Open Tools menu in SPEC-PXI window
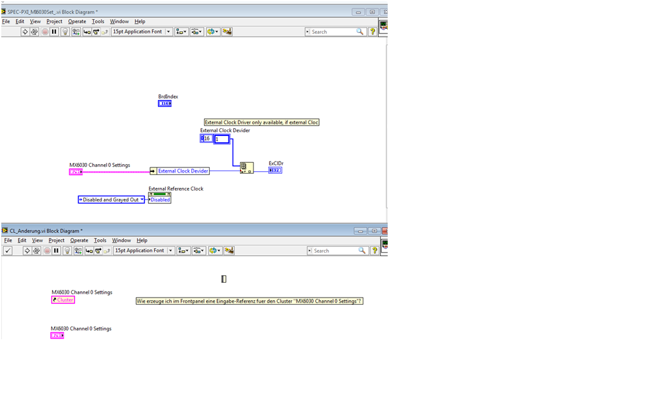647x404 pixels. (98, 21)
